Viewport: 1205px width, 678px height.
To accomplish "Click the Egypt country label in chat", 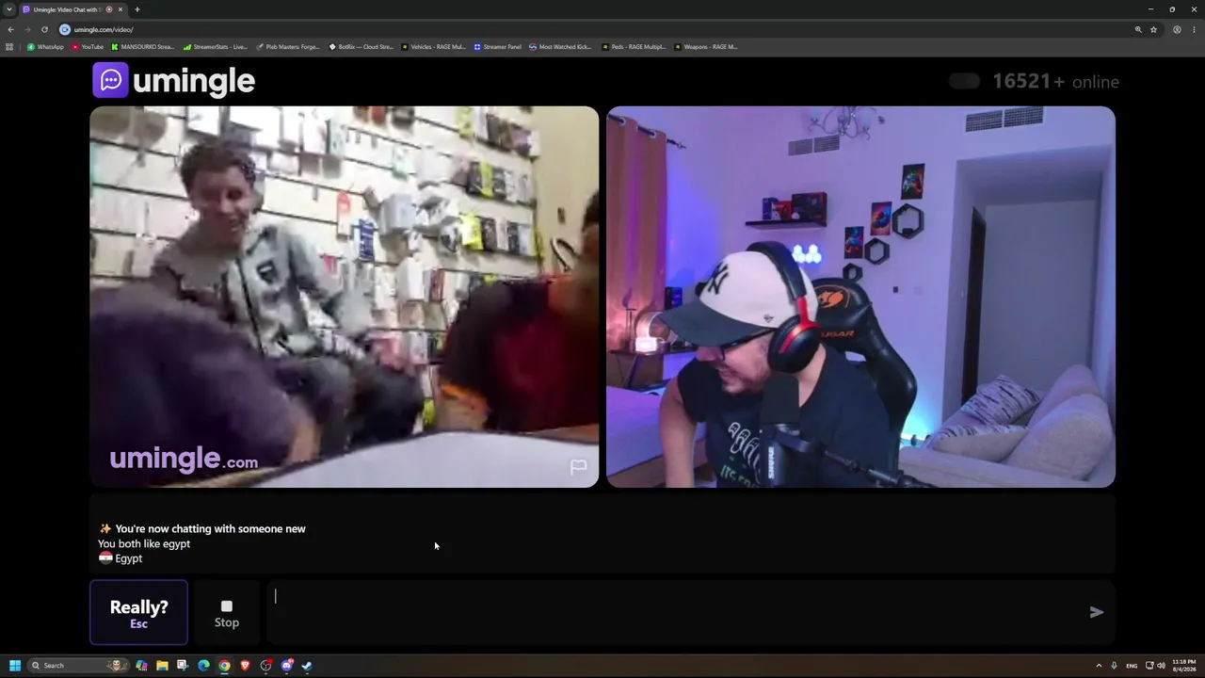I will point(120,558).
